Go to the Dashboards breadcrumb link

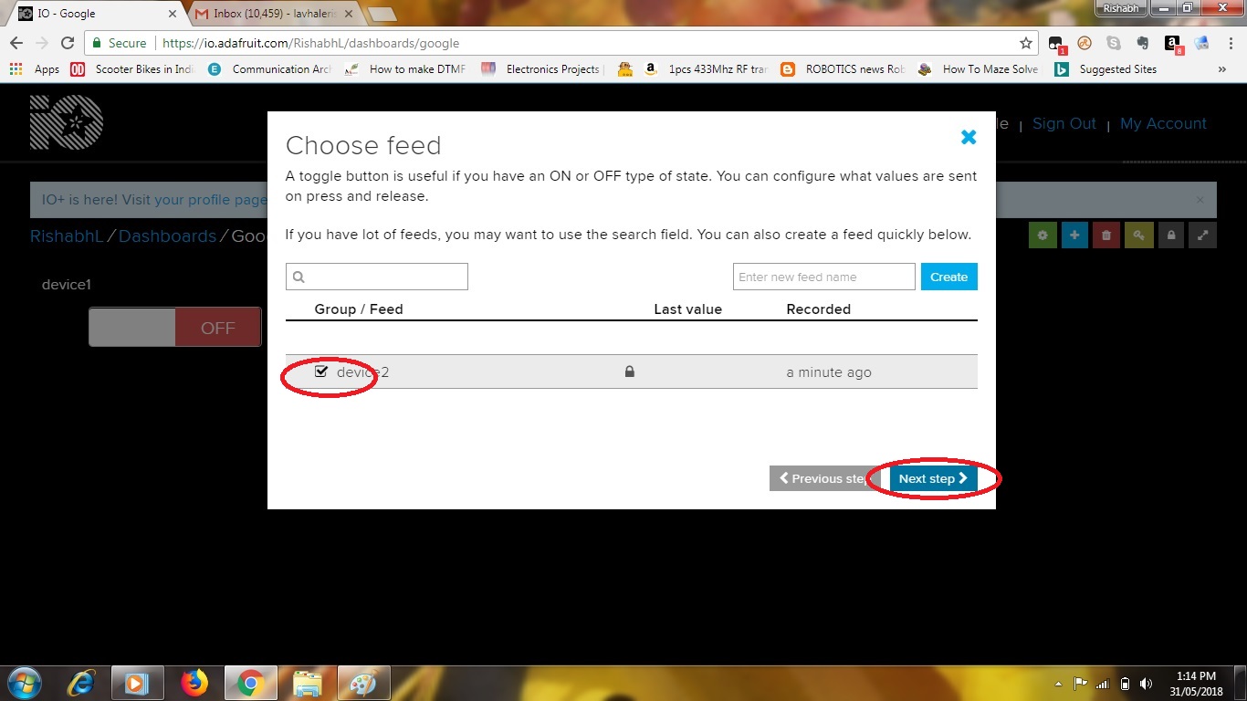[167, 236]
